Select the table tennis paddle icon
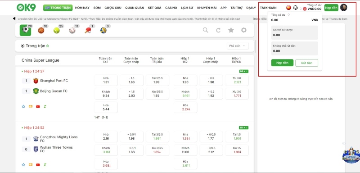This screenshot has width=360, height=173. pos(88,30)
